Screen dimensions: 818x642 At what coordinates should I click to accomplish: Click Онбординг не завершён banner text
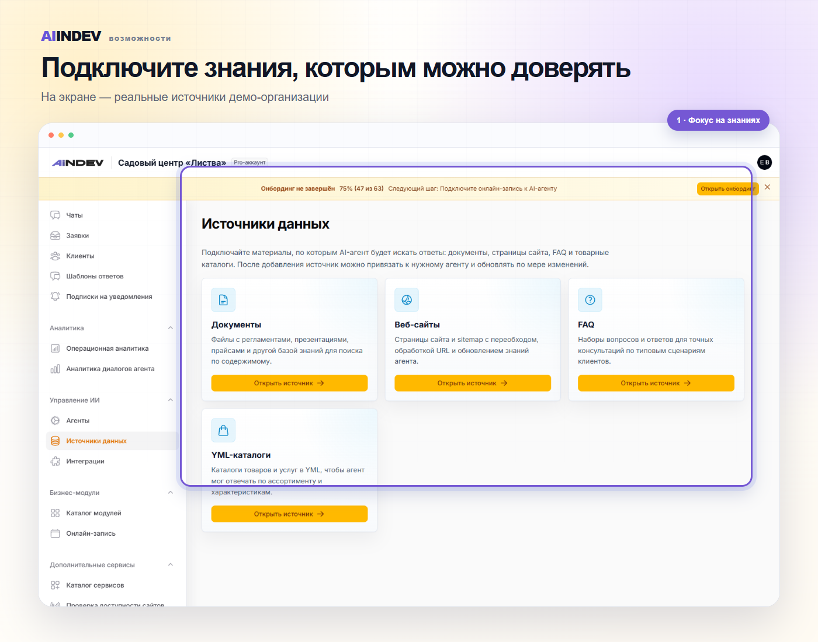pyautogui.click(x=298, y=189)
